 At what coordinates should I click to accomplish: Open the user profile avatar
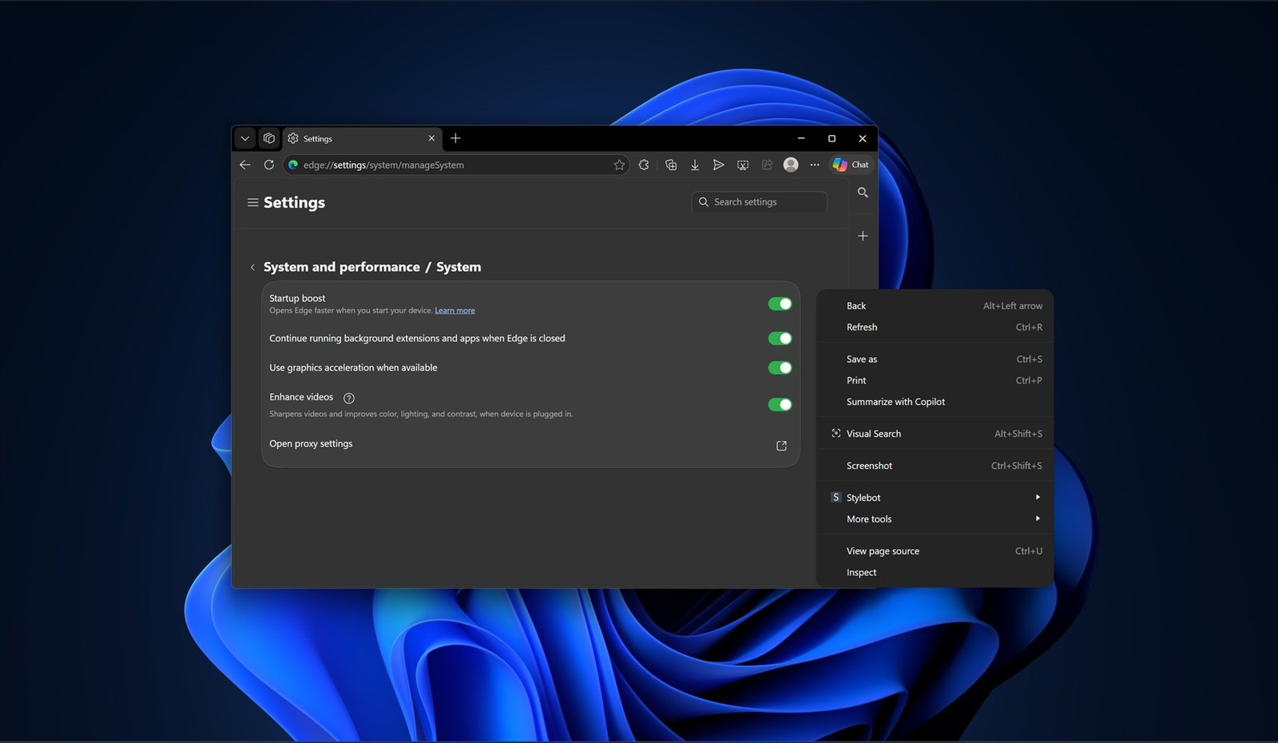click(x=791, y=165)
